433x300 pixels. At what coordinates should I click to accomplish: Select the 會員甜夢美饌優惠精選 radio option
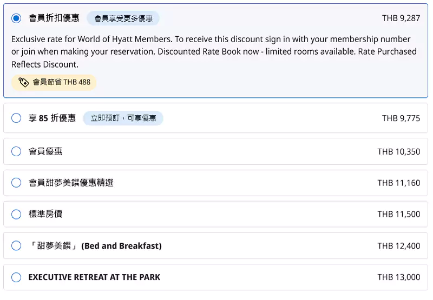pos(16,183)
